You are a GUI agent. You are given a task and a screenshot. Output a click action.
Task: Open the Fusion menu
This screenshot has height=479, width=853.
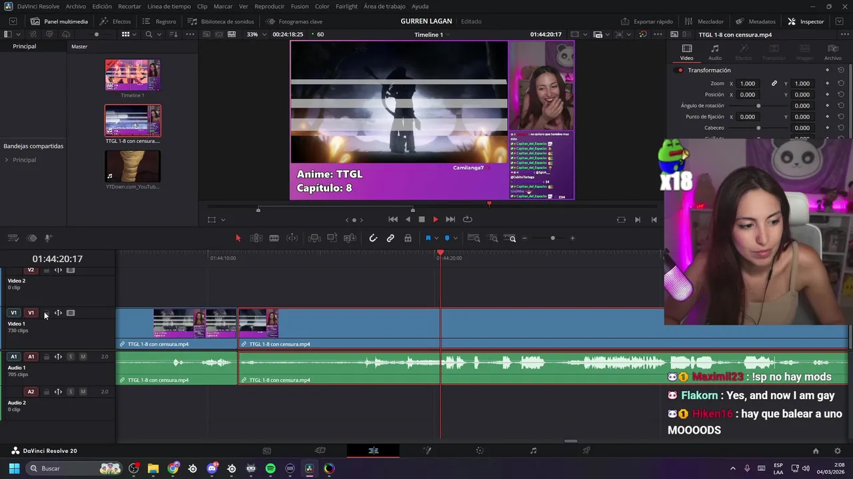300,6
